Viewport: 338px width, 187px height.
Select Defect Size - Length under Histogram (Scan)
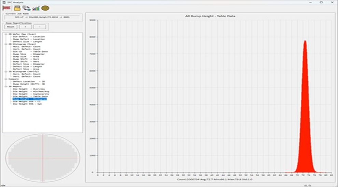pyautogui.click(x=27, y=67)
